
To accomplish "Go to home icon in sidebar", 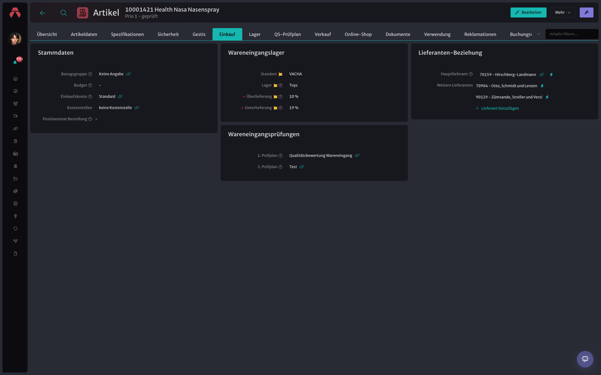I will click(15, 79).
